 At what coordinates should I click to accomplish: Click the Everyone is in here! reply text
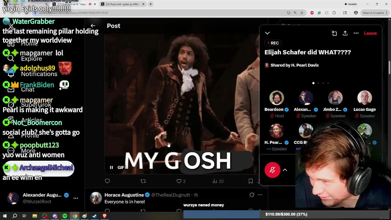point(125,202)
